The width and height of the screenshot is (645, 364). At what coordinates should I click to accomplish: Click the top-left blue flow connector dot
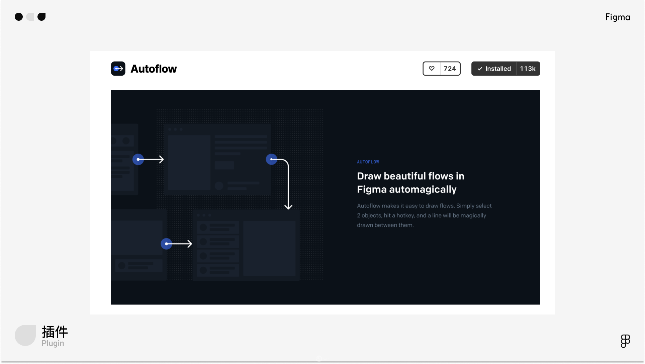point(138,159)
